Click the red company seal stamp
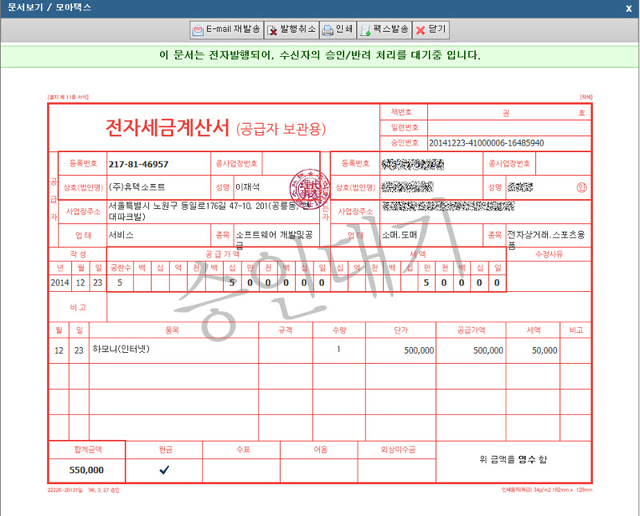The width and height of the screenshot is (640, 516). 310,189
